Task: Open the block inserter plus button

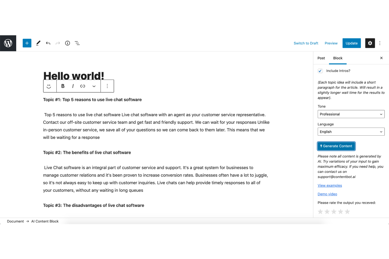Action: click(x=27, y=43)
